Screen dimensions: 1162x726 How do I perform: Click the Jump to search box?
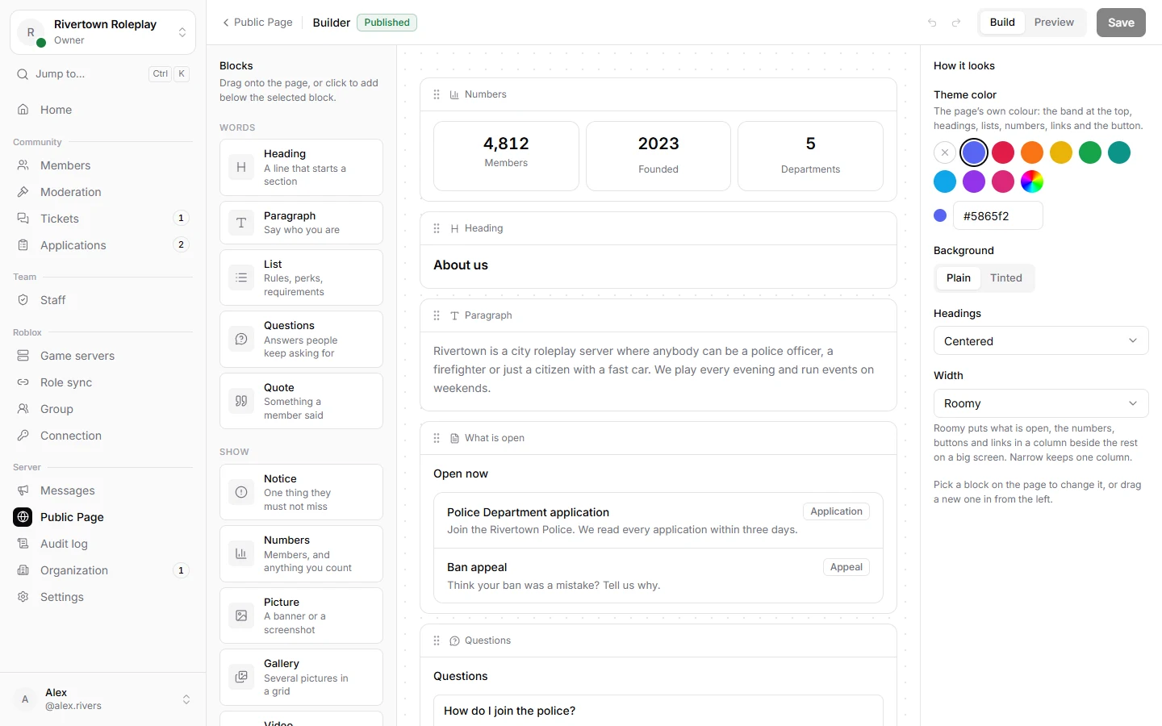103,73
